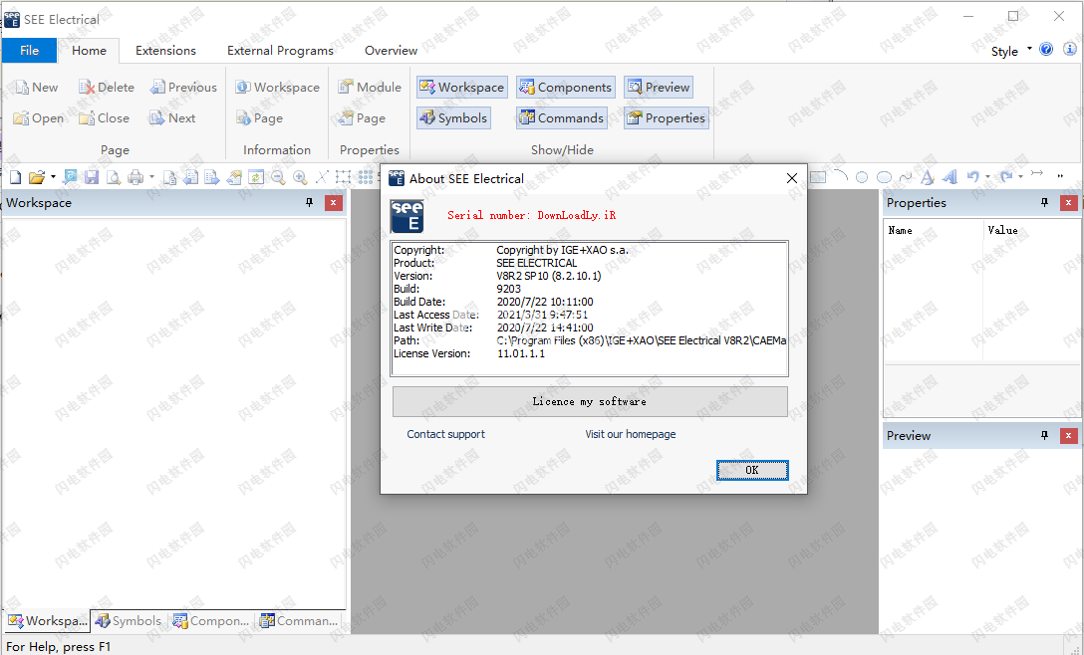Viewport: 1084px width, 655px height.
Task: Switch to the Overview ribbon tab
Action: click(391, 51)
